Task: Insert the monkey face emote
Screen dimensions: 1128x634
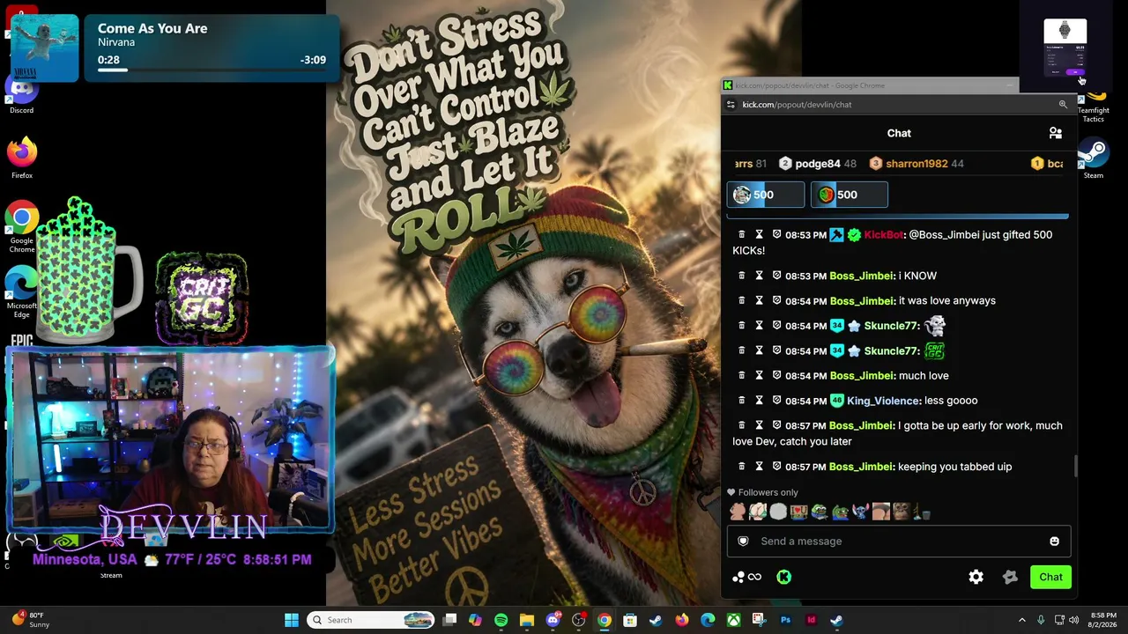Action: click(901, 512)
